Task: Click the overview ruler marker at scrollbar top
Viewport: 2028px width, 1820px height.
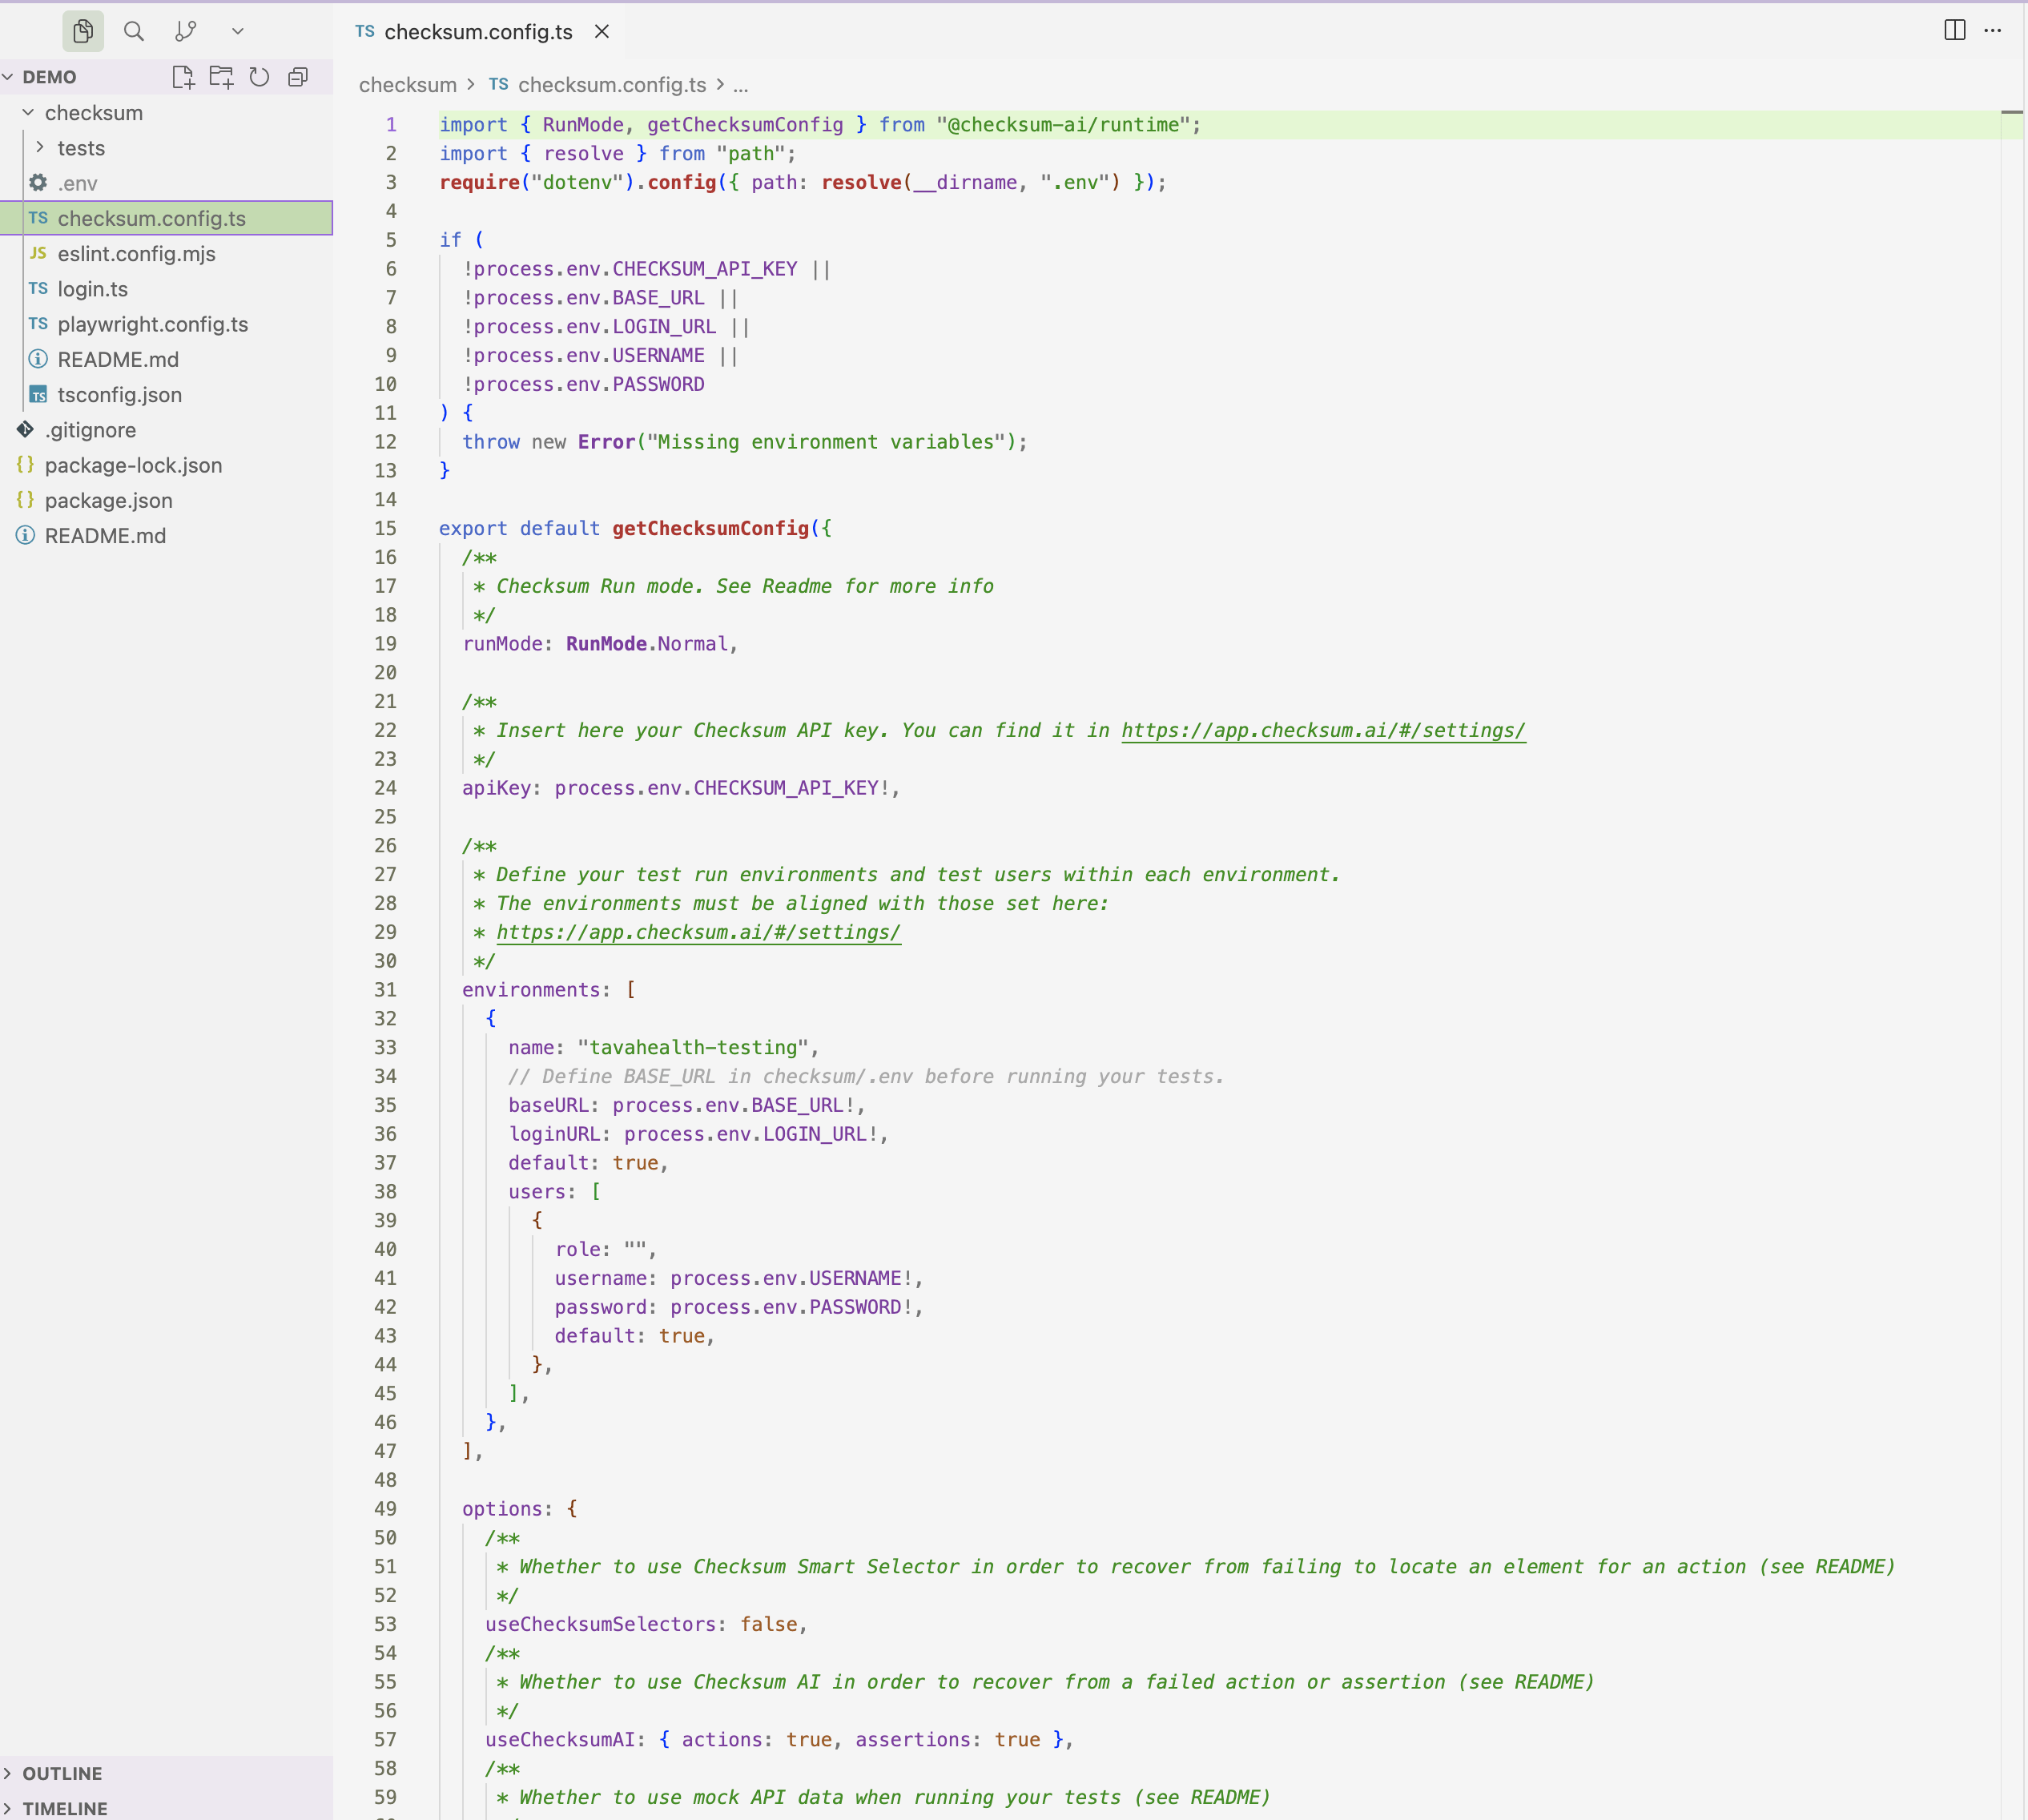Action: pos(2012,112)
